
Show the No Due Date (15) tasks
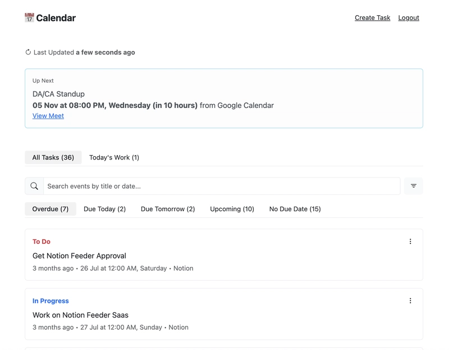click(x=295, y=209)
